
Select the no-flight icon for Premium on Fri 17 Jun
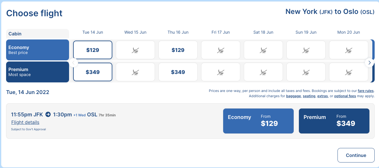[221, 72]
